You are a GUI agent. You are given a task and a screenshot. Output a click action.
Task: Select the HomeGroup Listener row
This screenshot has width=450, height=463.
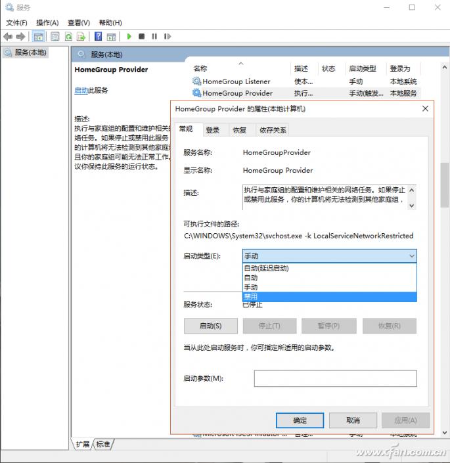tap(305, 81)
